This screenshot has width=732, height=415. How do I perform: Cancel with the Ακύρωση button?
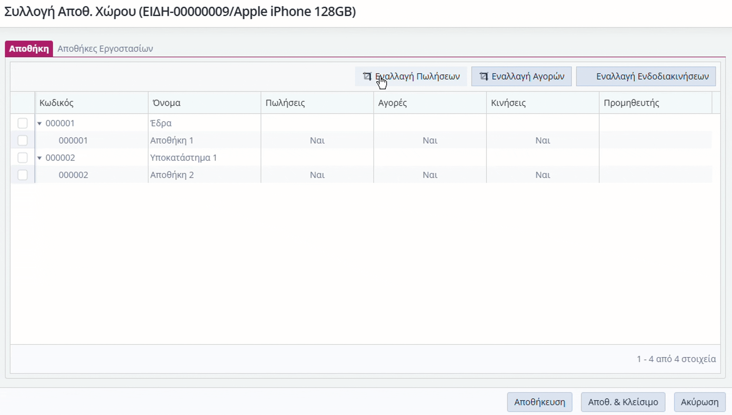(699, 402)
